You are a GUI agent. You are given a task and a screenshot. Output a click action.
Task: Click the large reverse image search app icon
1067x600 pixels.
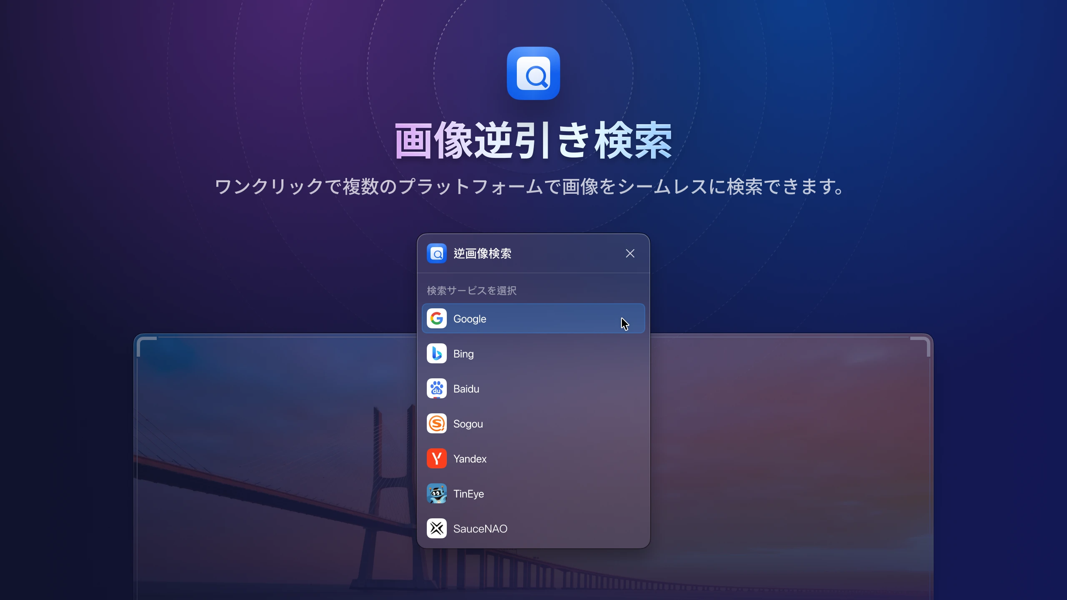[533, 73]
